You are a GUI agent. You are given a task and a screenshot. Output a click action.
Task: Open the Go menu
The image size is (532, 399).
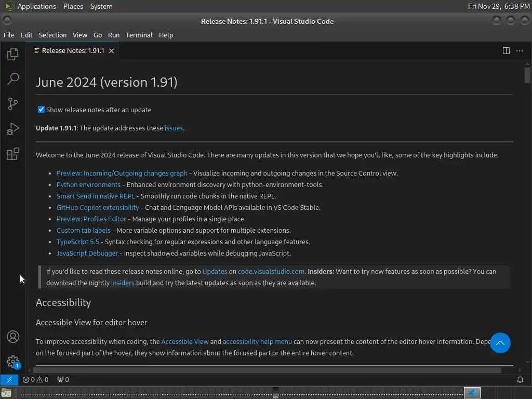pyautogui.click(x=98, y=35)
